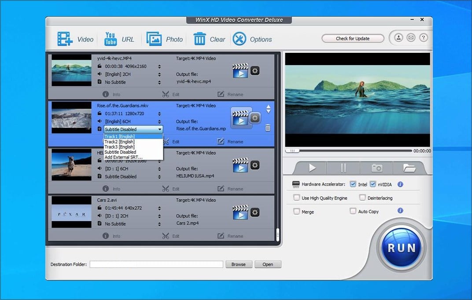472x300 pixels.
Task: Click the Destination Folder input field
Action: [156, 264]
